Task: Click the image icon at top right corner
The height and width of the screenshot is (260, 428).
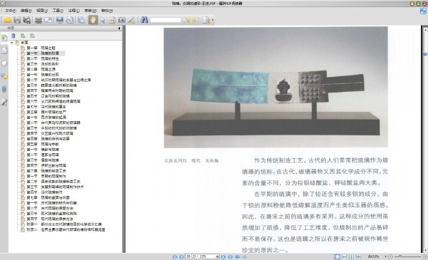Action: click(423, 11)
